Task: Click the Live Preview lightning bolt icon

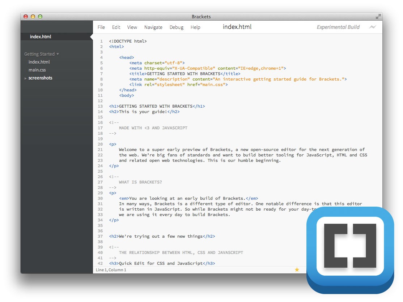Action: click(372, 27)
